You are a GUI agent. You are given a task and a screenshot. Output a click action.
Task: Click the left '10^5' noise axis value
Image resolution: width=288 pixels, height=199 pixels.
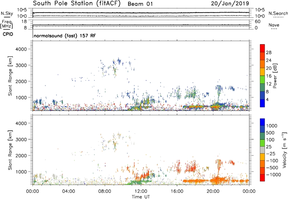point(22,10)
